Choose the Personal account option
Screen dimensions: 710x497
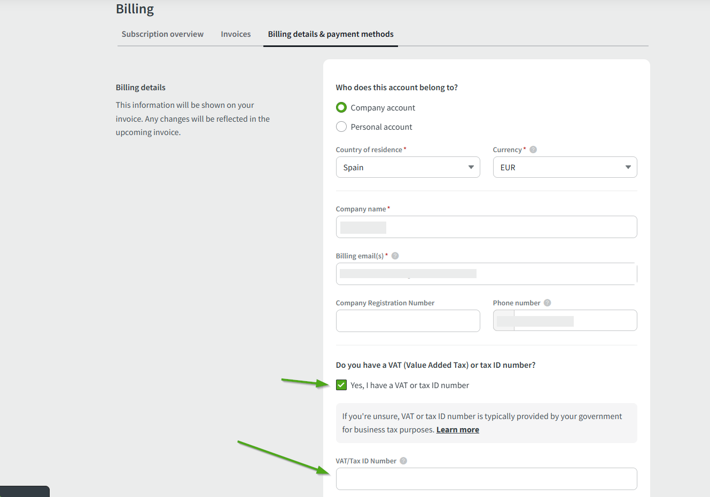tap(341, 127)
